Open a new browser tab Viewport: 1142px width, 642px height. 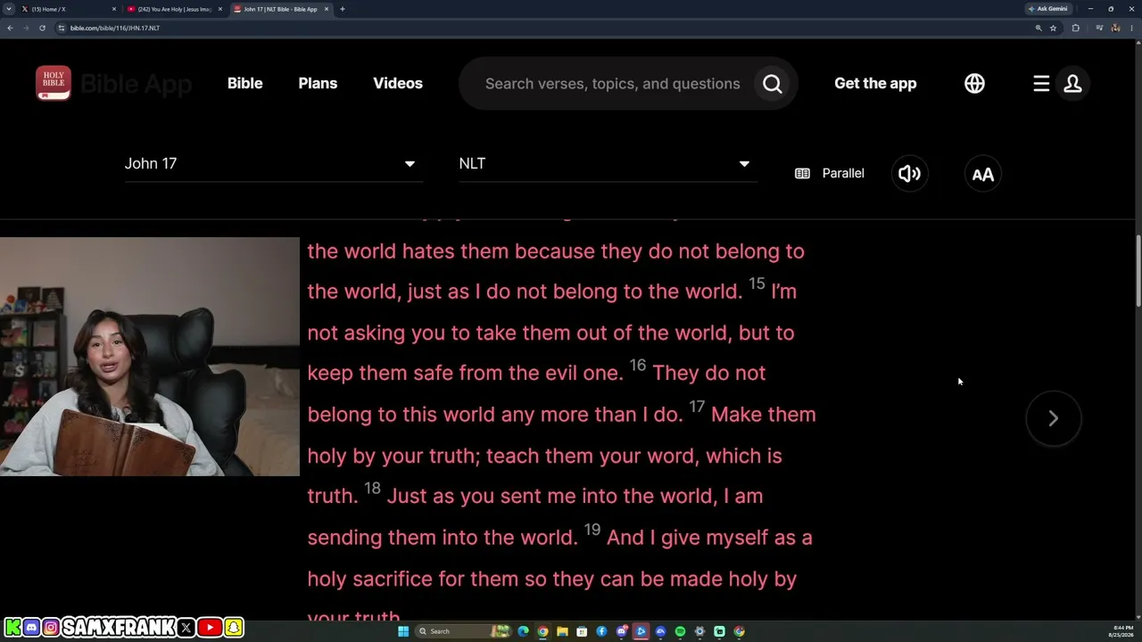pos(343,9)
